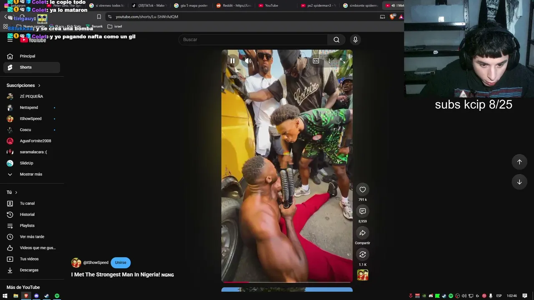Viewport: 534px width, 300px height.
Task: Open Playlists in sidebar
Action: click(32, 225)
